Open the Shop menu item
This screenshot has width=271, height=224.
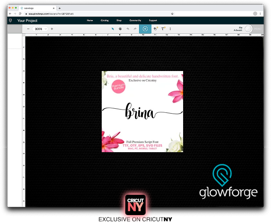(119, 20)
